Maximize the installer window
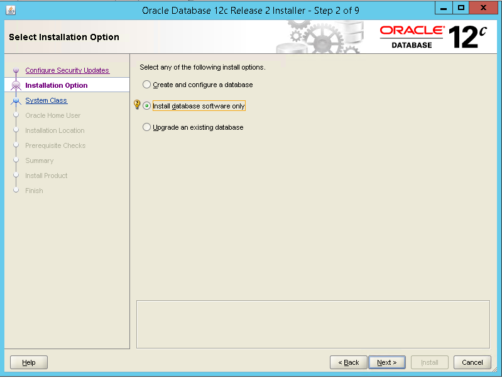 (x=461, y=8)
